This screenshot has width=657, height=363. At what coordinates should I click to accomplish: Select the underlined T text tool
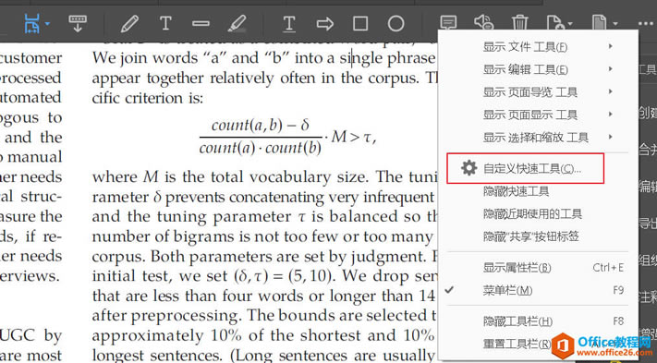tap(289, 23)
